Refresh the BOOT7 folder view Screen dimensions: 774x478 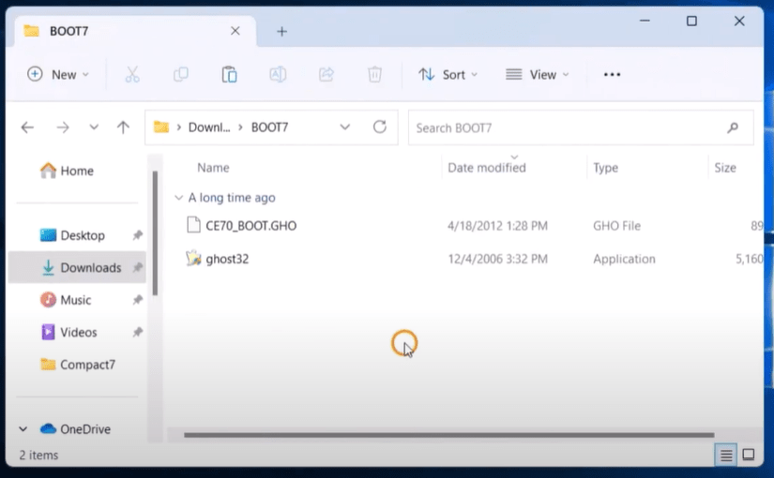click(379, 127)
